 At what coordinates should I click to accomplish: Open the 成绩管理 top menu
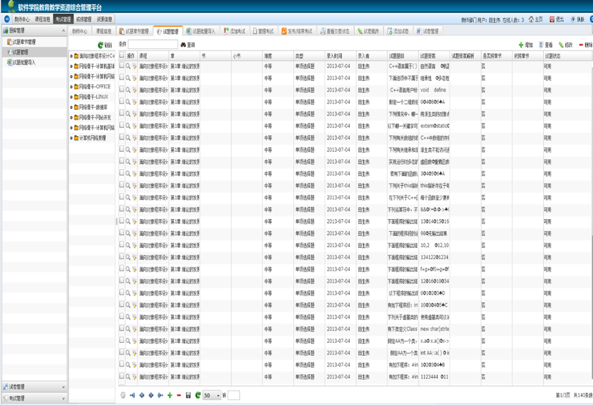(x=84, y=20)
